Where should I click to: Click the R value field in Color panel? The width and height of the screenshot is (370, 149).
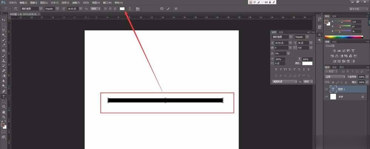click(356, 21)
